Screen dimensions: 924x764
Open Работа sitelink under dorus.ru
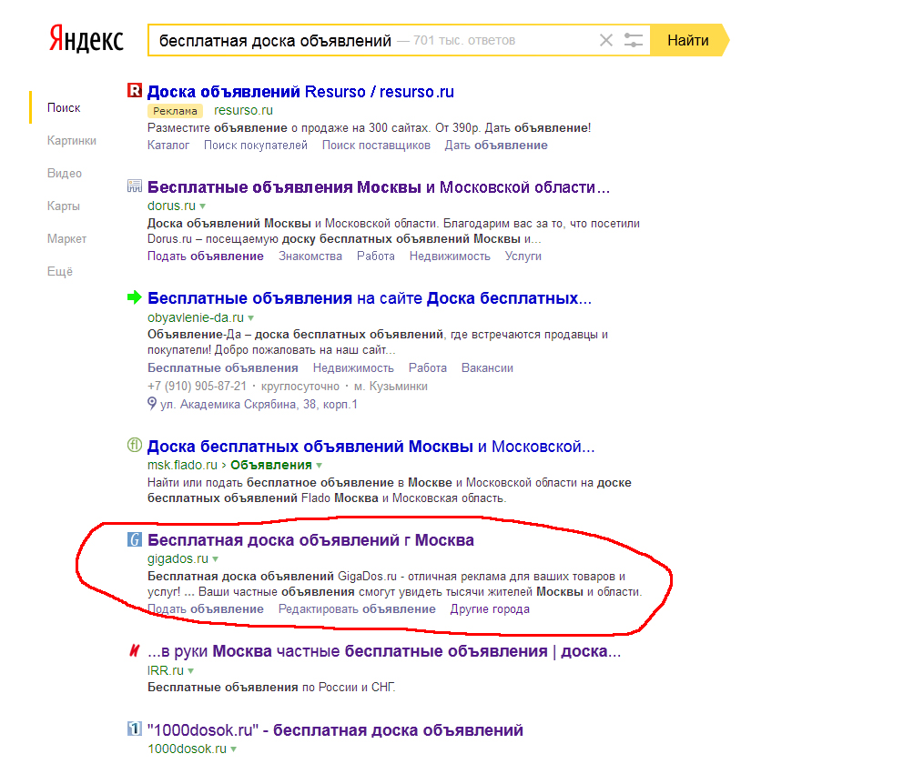point(376,256)
